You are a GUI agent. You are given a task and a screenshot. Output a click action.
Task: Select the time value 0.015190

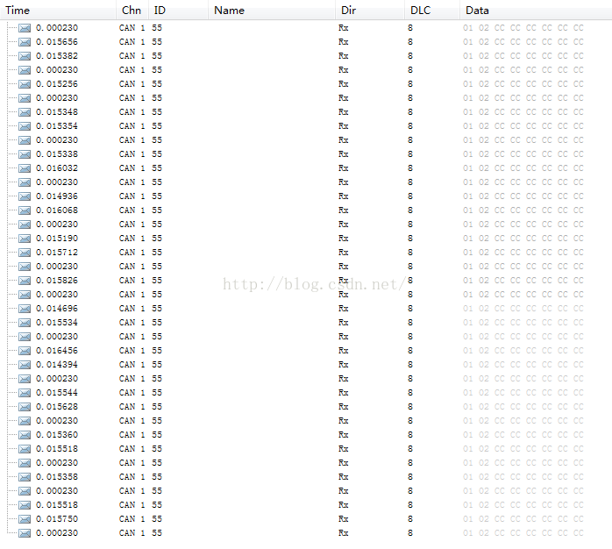tap(57, 239)
